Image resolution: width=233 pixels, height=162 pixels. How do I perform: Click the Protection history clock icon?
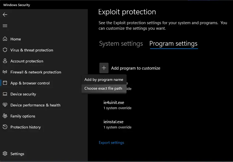5,127
